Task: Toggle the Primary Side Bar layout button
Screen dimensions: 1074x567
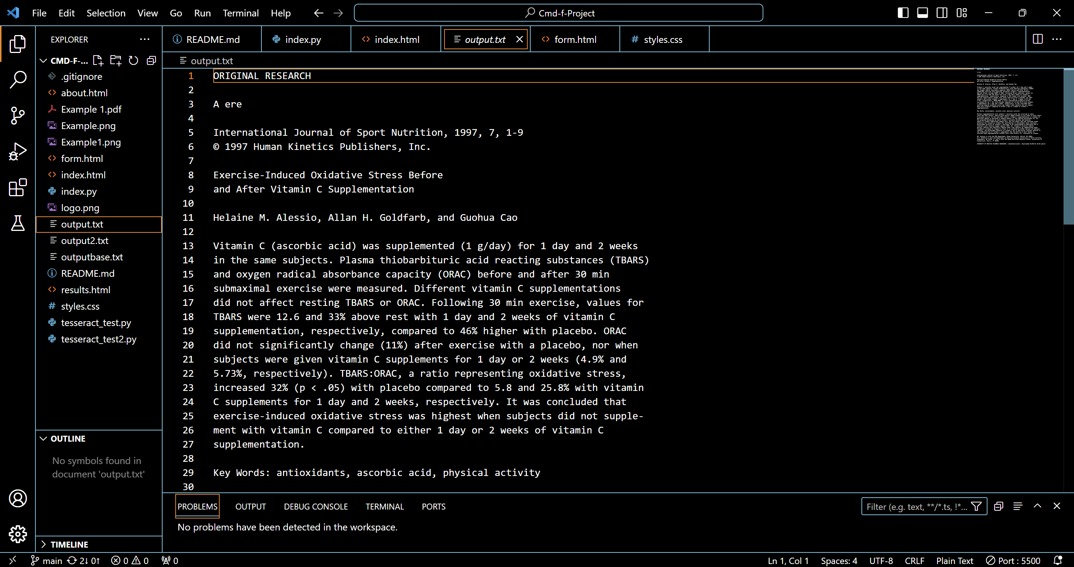Action: click(x=902, y=13)
